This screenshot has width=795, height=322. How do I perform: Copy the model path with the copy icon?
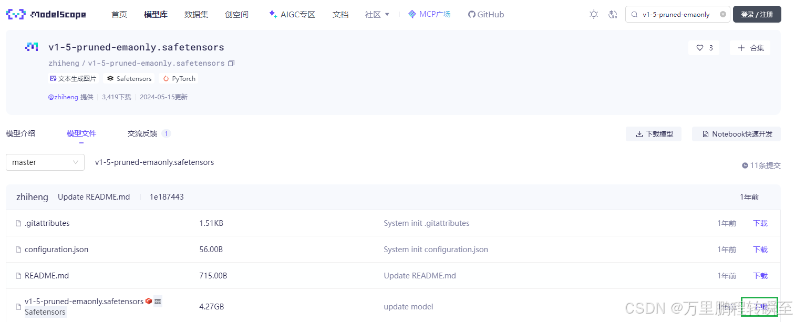(231, 63)
